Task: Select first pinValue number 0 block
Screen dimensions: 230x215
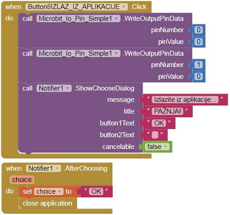Action: pyautogui.click(x=199, y=42)
